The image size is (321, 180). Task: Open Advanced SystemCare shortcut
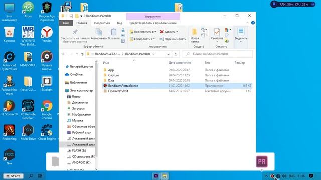pyautogui.click(x=9, y=61)
